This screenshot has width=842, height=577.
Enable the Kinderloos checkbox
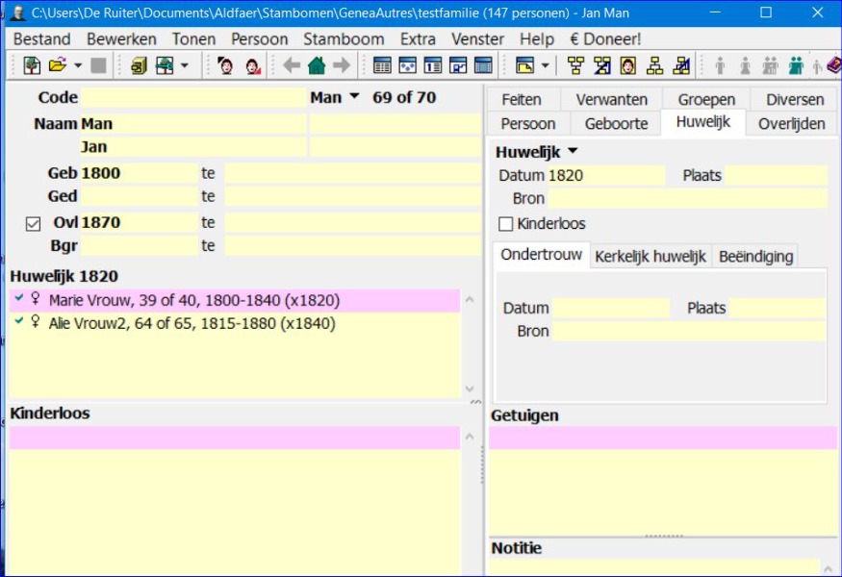[x=506, y=224]
